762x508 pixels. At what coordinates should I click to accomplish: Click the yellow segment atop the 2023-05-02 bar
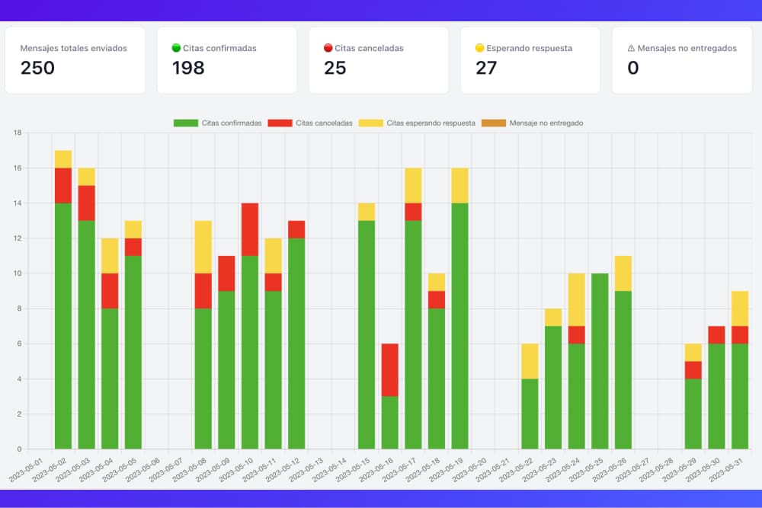pos(63,159)
